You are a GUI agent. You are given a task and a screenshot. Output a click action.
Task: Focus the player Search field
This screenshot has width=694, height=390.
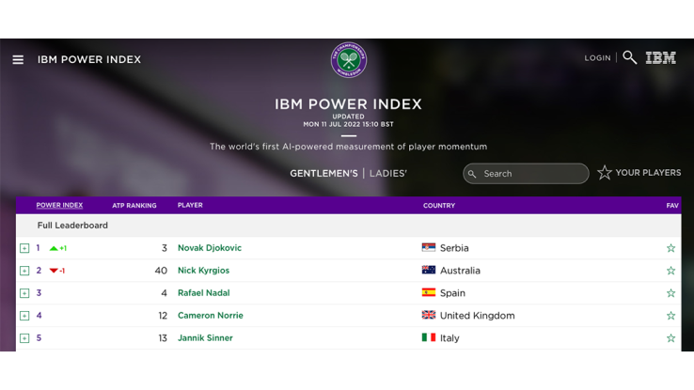point(526,173)
